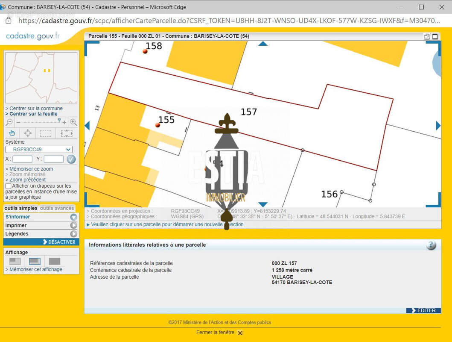The height and width of the screenshot is (342, 452).
Task: Click the map panel restore window icon
Action: point(427,36)
